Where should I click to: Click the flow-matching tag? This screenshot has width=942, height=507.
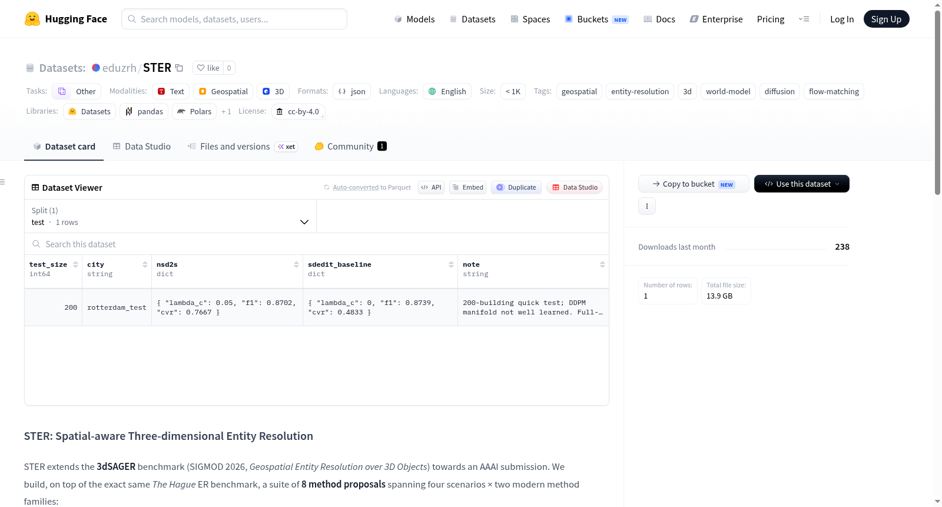click(834, 91)
